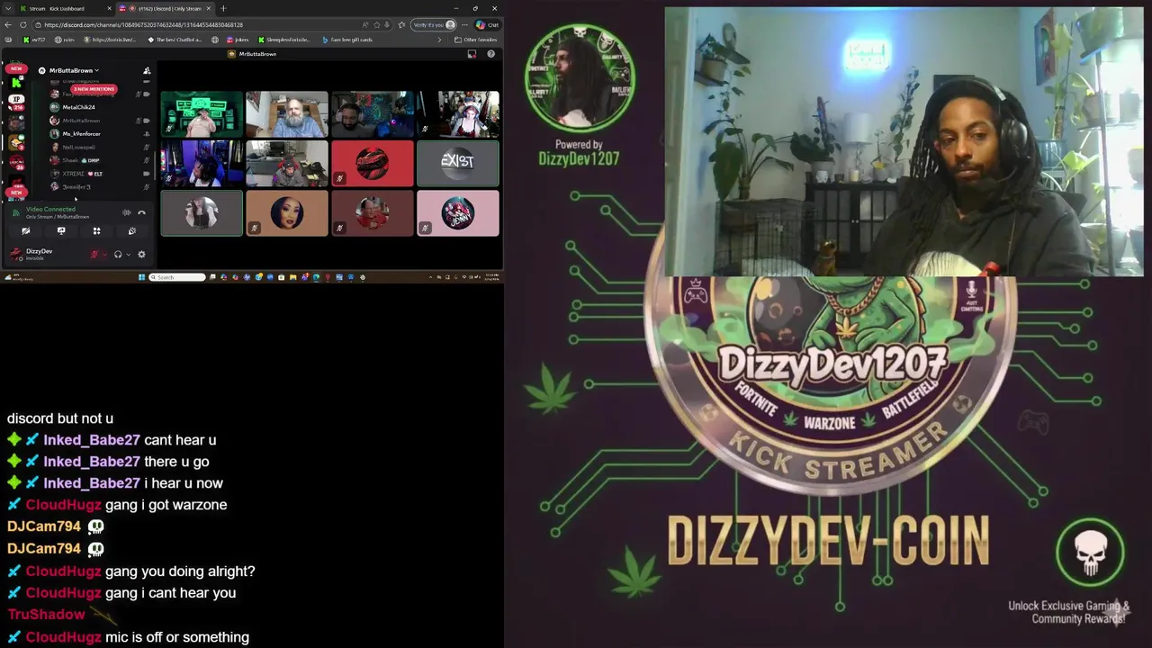
Task: Open Earn free gift cards bookmark
Action: 346,40
